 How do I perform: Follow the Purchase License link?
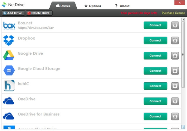[173, 13]
